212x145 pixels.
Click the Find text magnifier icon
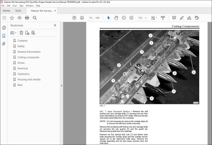[35, 18]
